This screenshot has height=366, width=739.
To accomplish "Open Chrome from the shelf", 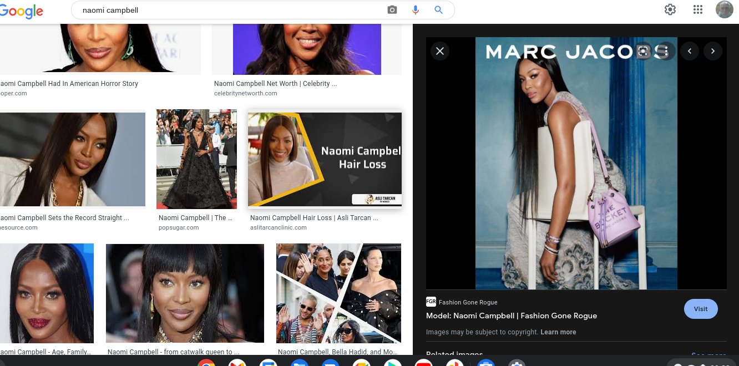I will coord(206,363).
